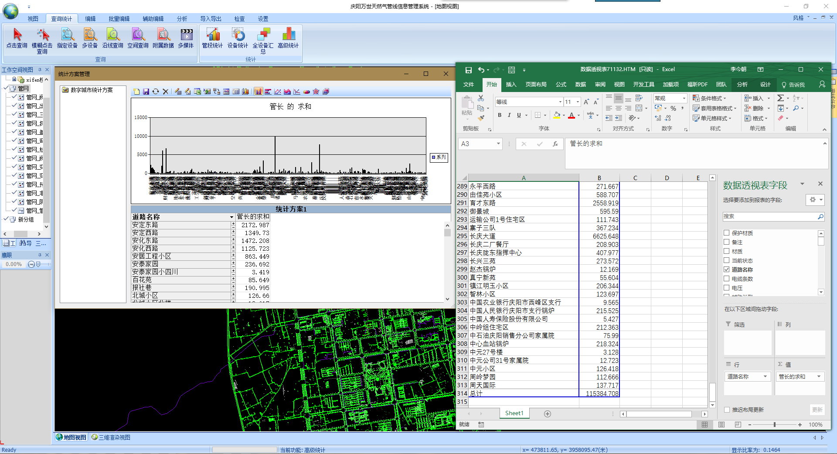The width and height of the screenshot is (837, 454).
Task: Open the 设备统计 device statistics tool
Action: [238, 38]
